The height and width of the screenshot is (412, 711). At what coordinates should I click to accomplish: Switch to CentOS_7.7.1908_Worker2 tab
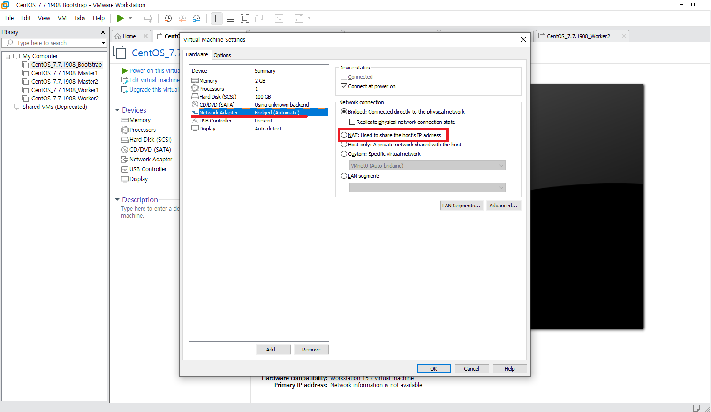[x=578, y=36]
